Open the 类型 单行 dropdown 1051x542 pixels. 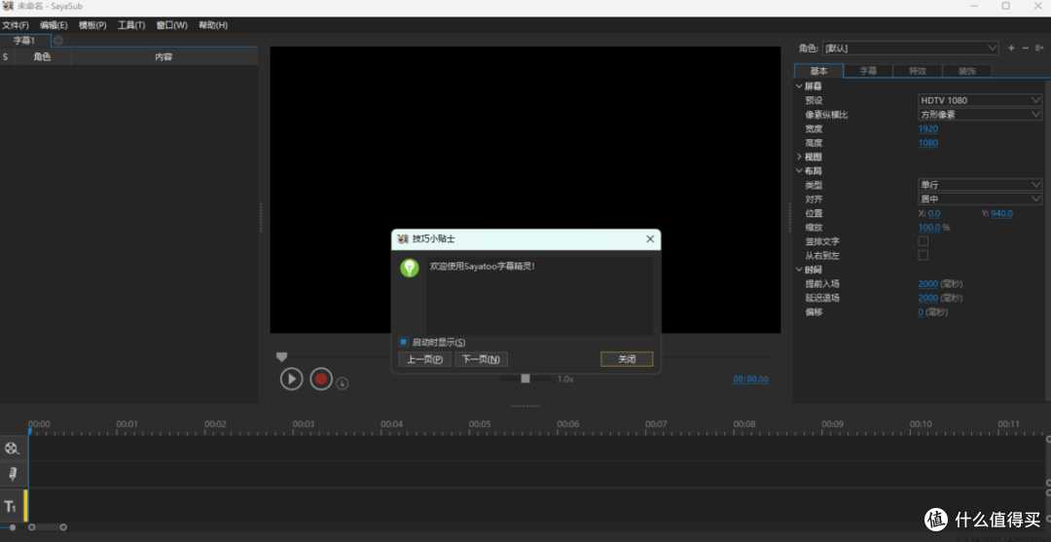[980, 185]
